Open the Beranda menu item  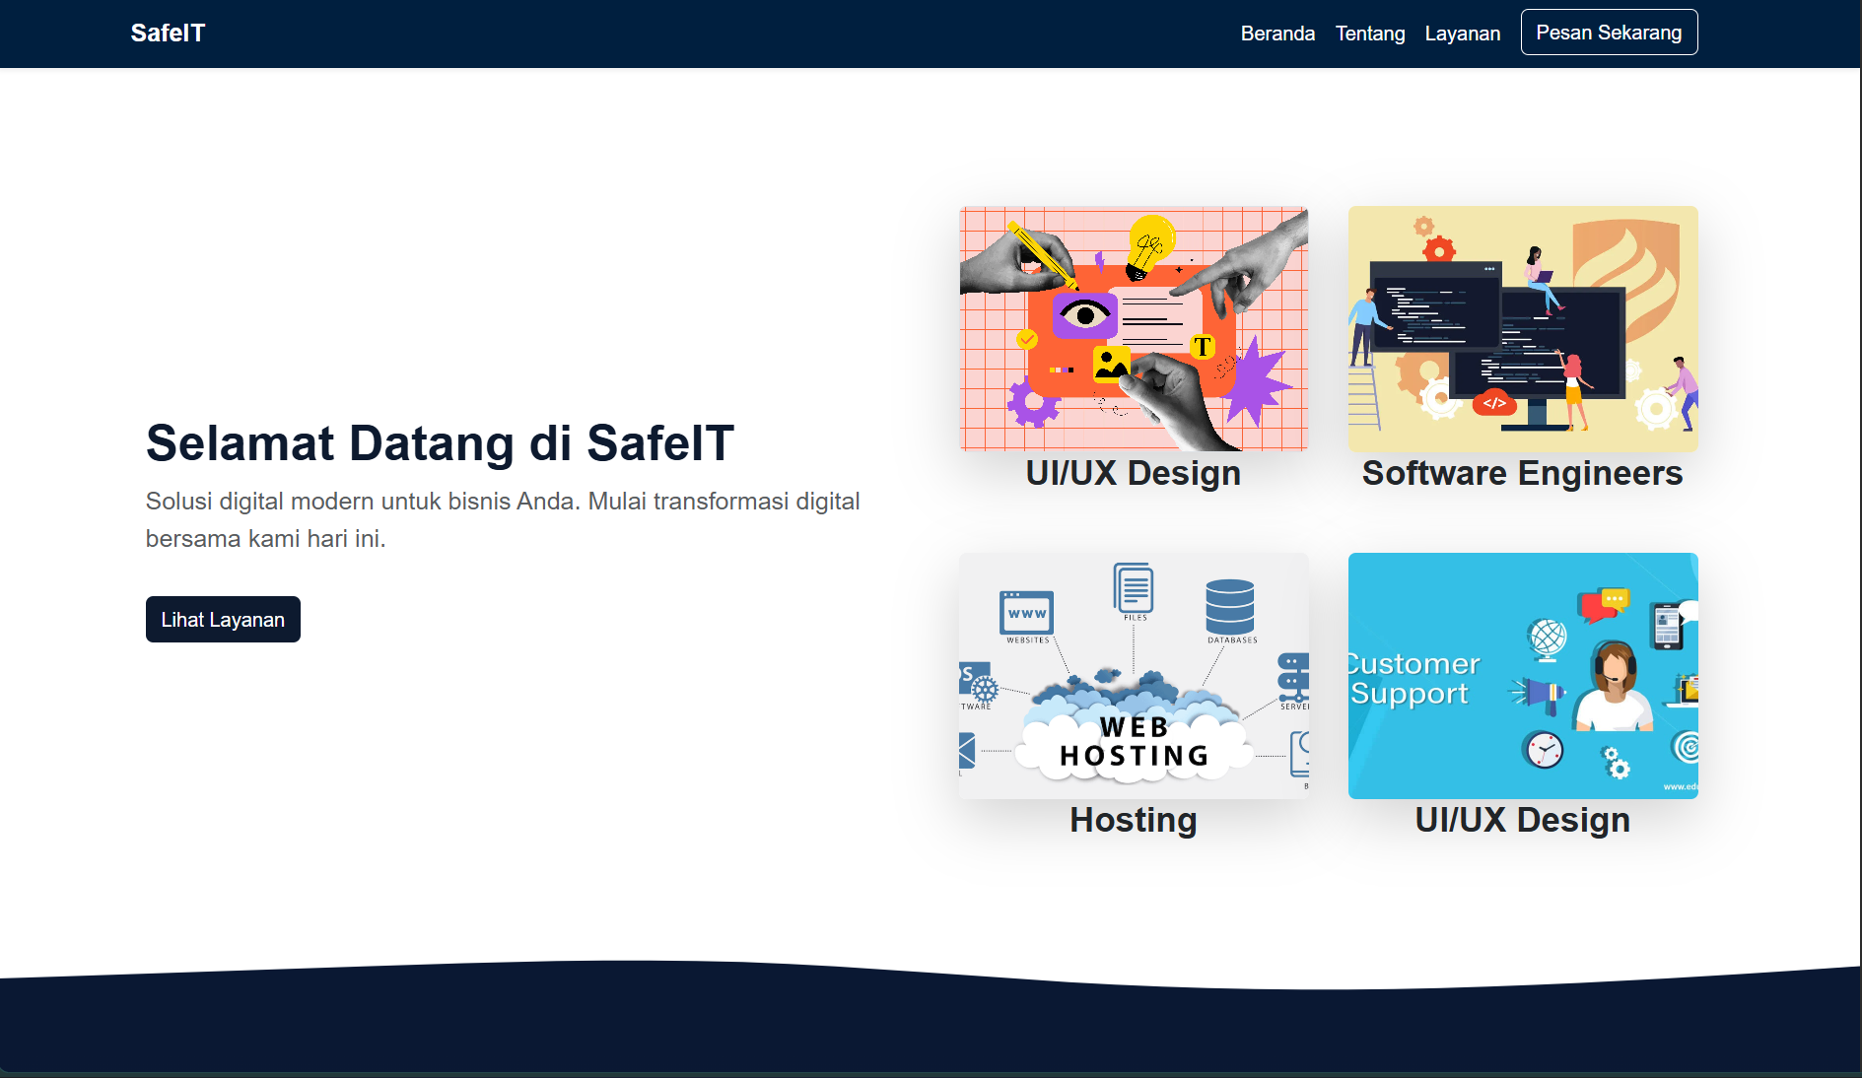pos(1277,33)
